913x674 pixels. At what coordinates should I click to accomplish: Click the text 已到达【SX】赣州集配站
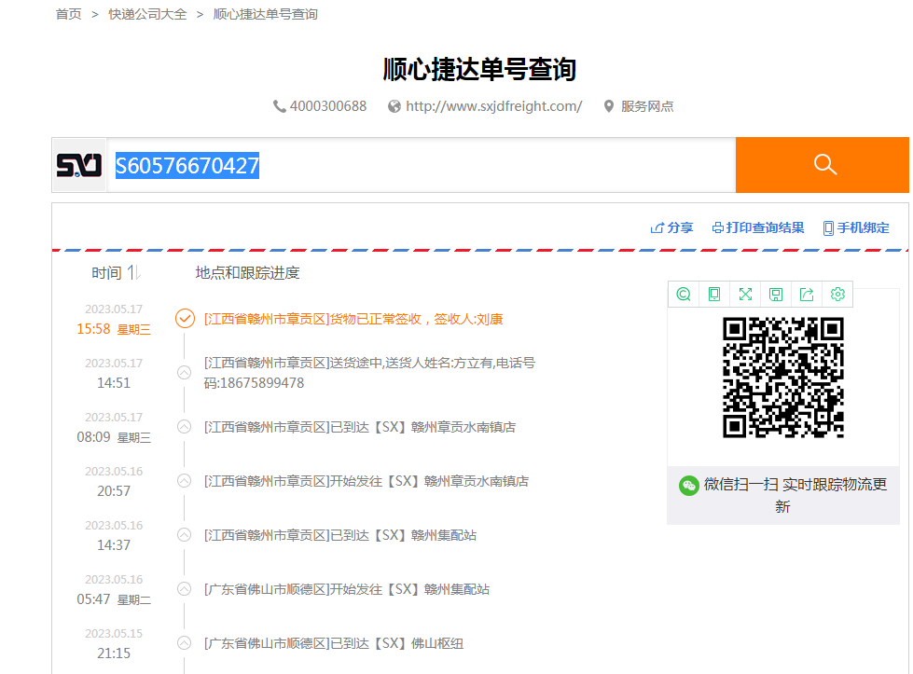(x=403, y=535)
